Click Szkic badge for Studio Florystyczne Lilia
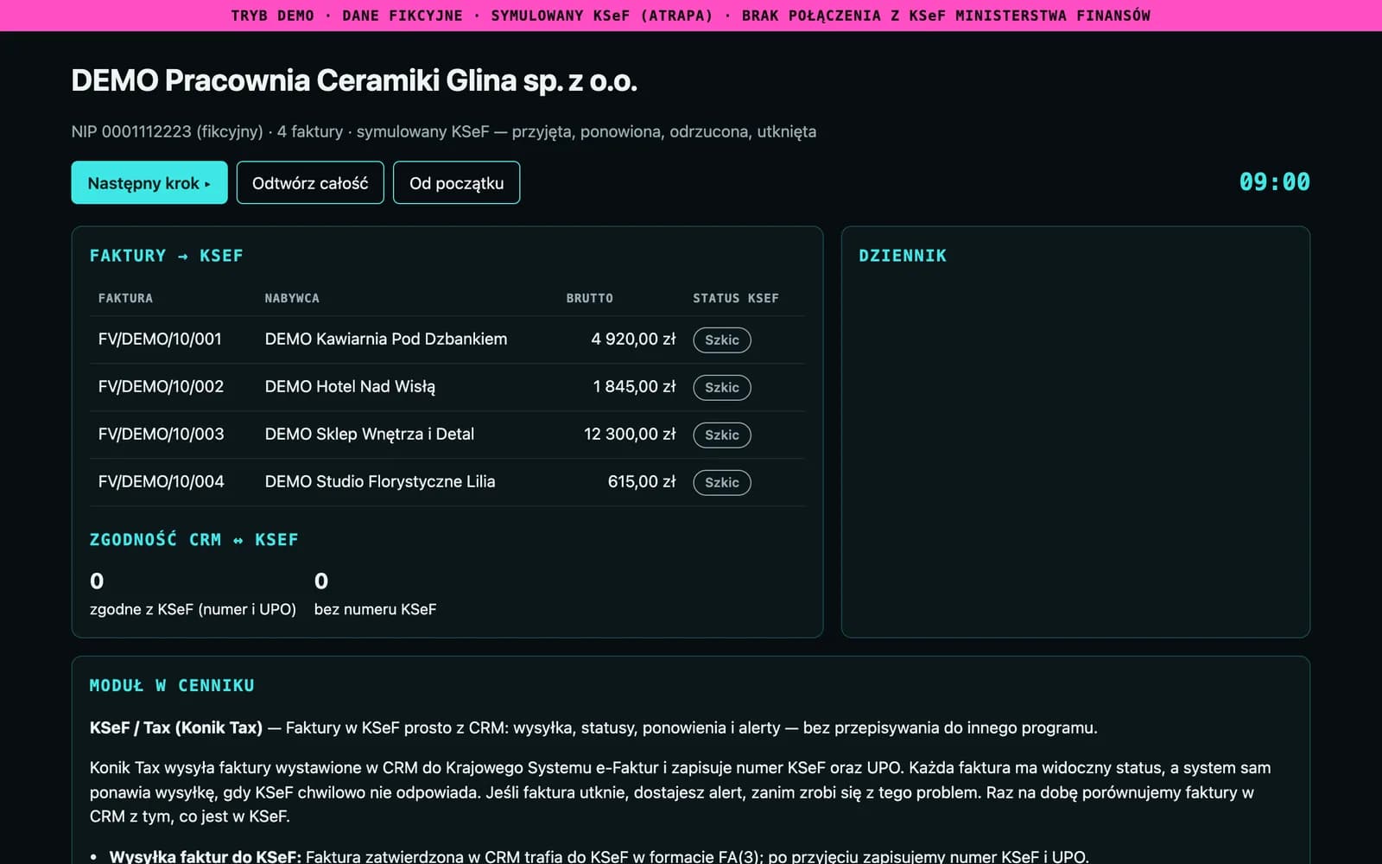The image size is (1382, 864). [722, 482]
